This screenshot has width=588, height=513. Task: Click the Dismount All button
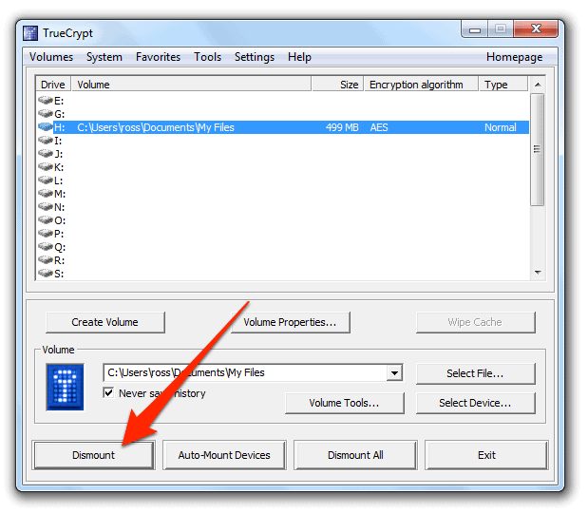[355, 455]
